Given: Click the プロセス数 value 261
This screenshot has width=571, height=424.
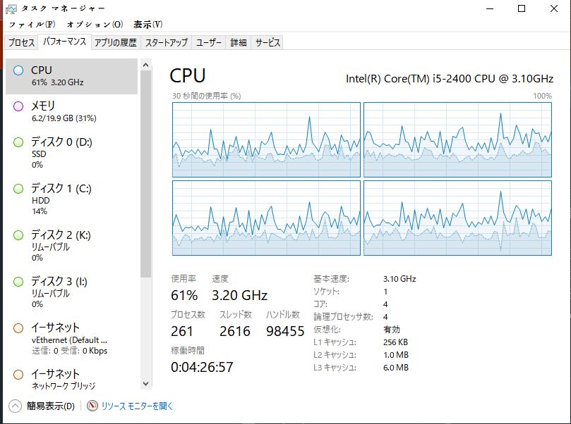Looking at the screenshot, I should (181, 331).
